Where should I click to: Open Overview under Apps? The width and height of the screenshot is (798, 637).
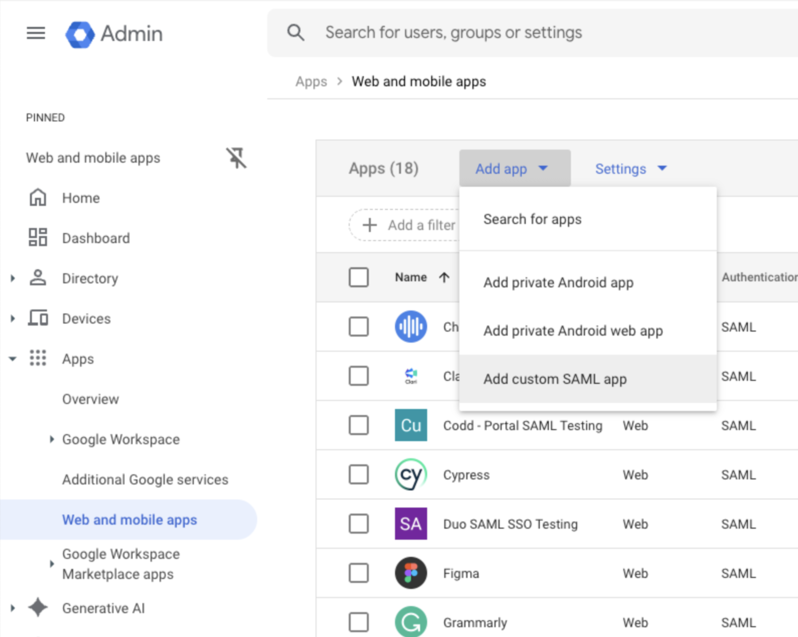click(91, 399)
